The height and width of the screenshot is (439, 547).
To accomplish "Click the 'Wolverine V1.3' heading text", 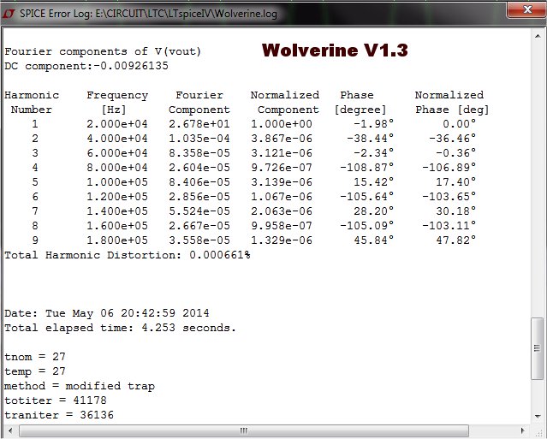I will [x=335, y=50].
